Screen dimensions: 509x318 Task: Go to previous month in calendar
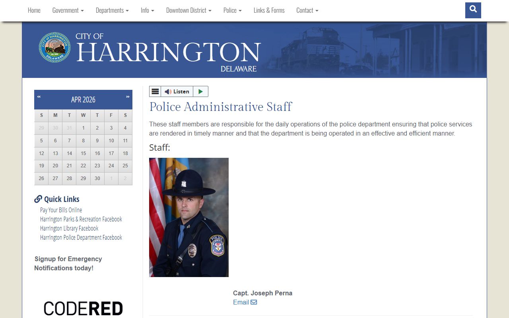pyautogui.click(x=39, y=97)
